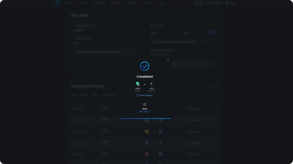Click the large blue completed checkmark icon
The image size is (293, 164).
[144, 66]
